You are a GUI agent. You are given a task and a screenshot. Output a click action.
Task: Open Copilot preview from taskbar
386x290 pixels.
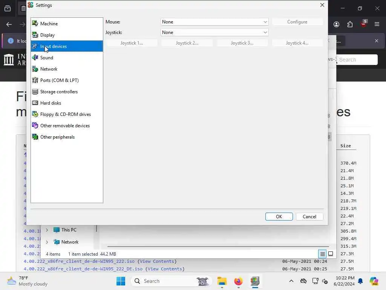[x=374, y=281]
